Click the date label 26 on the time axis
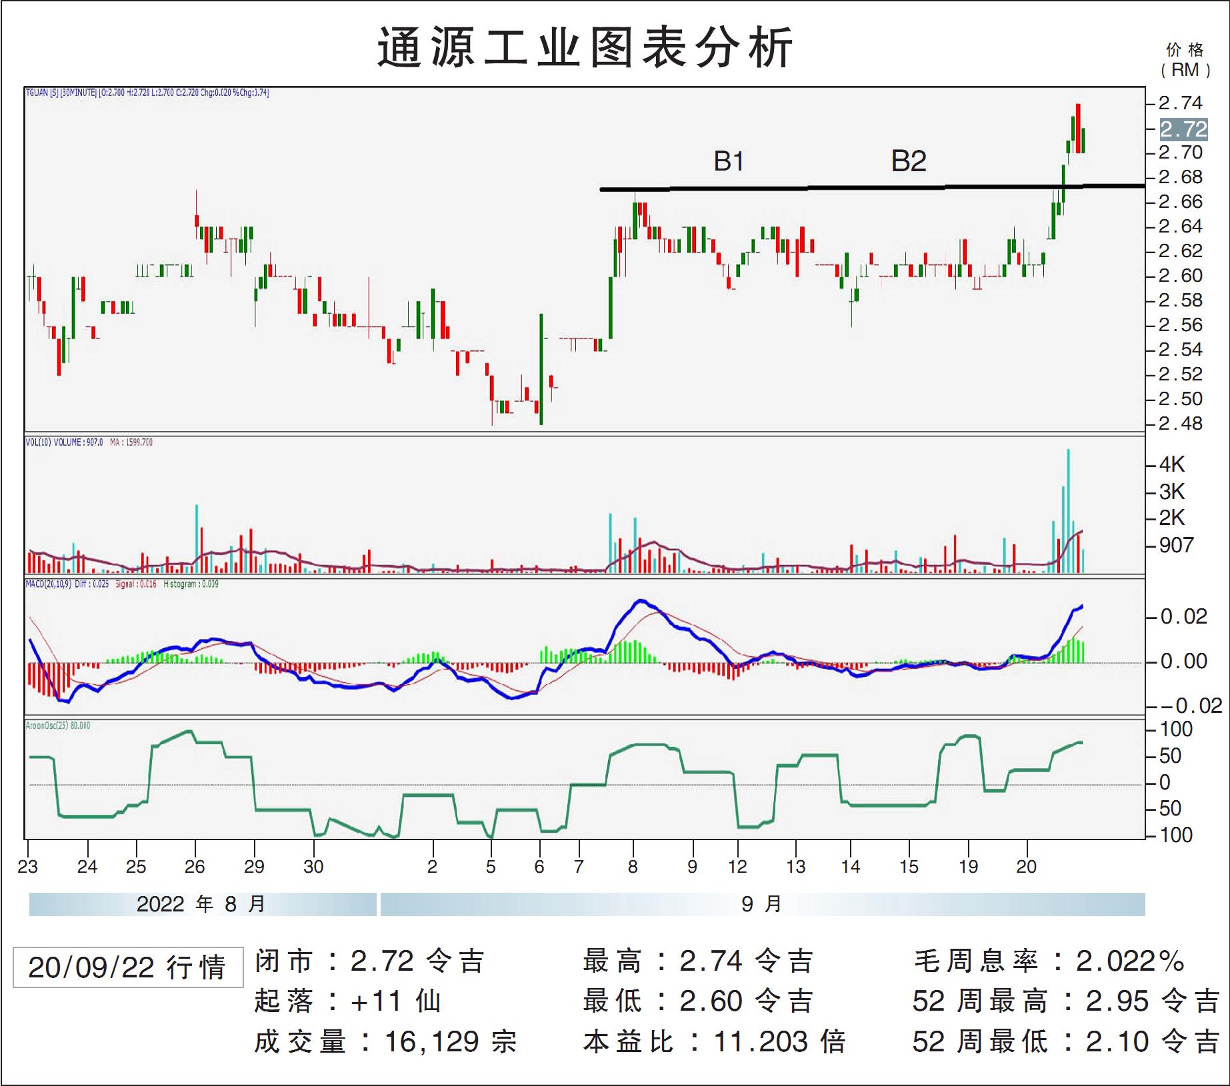The image size is (1230, 1086). (195, 866)
